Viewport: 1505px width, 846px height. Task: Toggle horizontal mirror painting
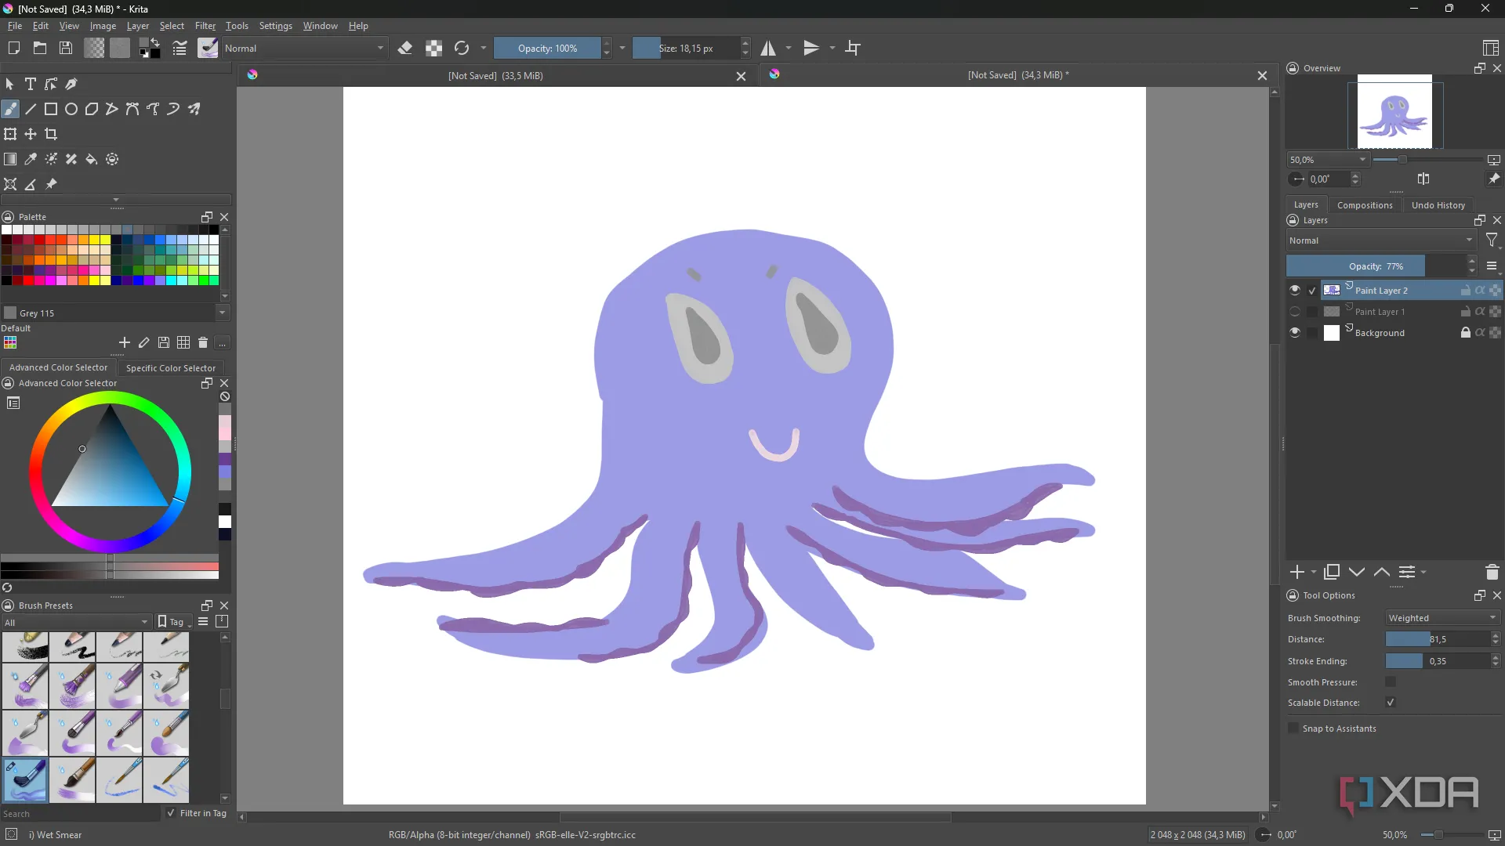[x=767, y=48]
